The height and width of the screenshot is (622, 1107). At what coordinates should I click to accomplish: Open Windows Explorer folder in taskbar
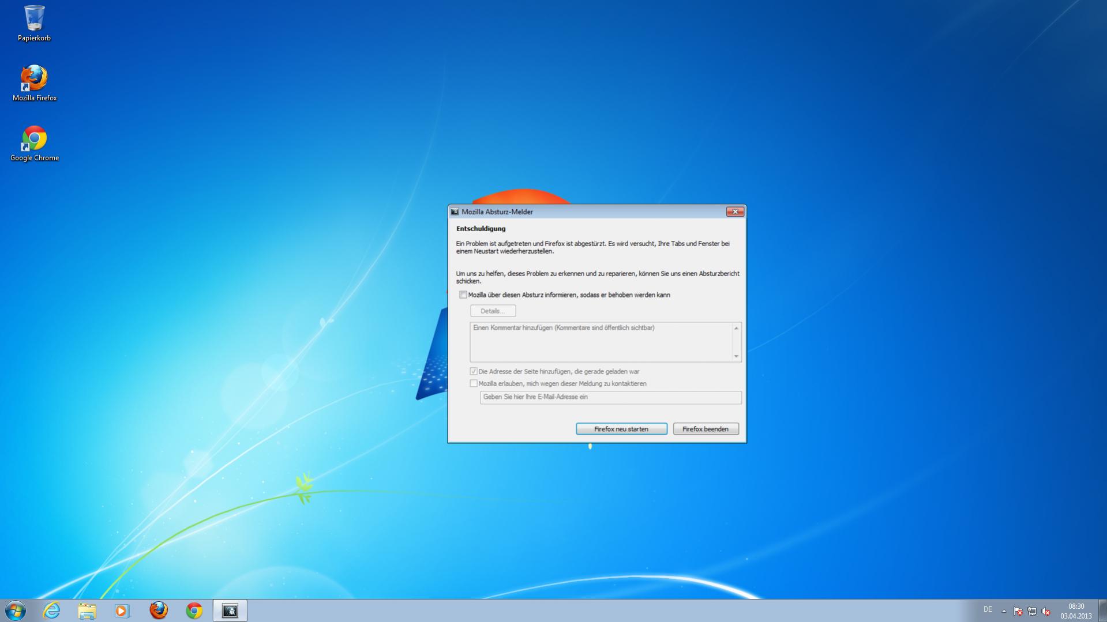(87, 610)
